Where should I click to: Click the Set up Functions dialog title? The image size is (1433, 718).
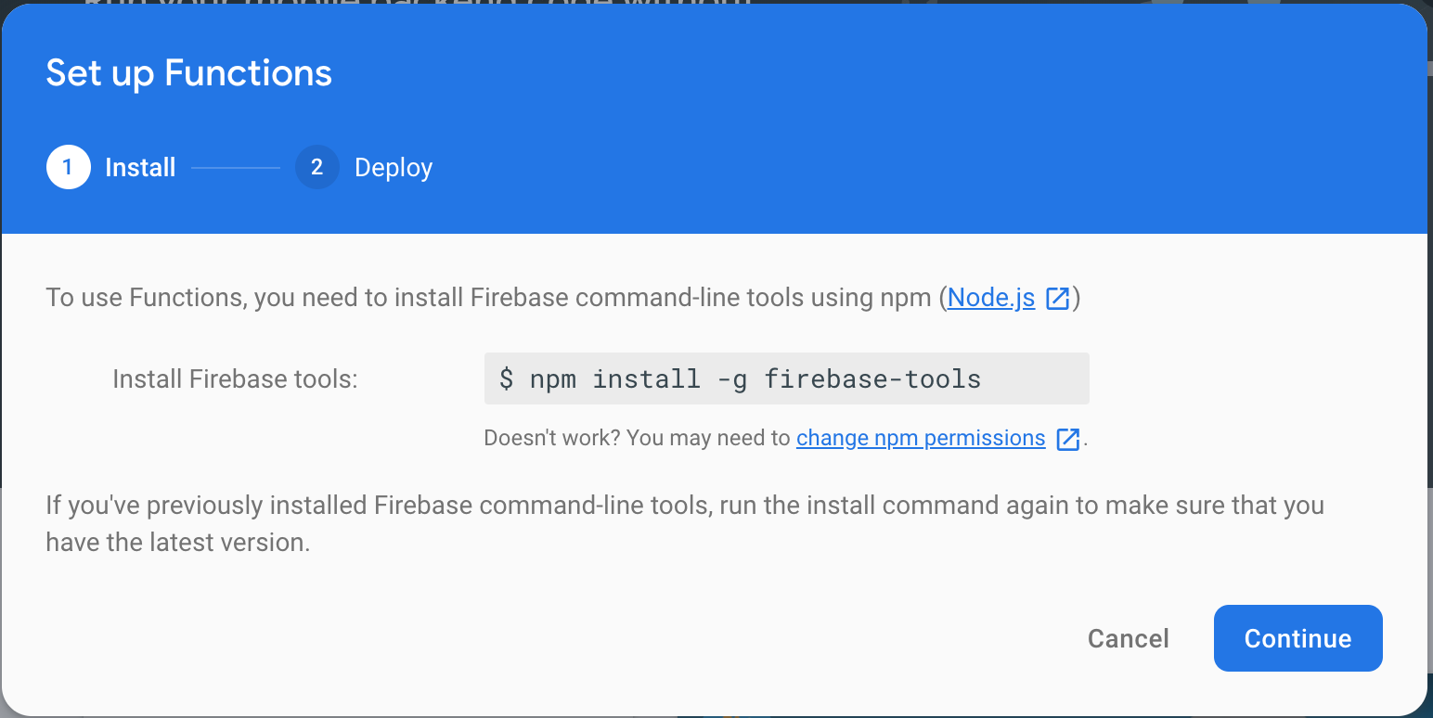189,73
